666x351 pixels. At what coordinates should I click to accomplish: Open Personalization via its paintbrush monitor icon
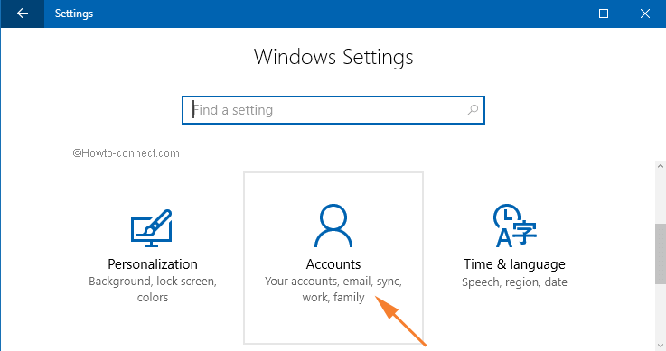152,228
